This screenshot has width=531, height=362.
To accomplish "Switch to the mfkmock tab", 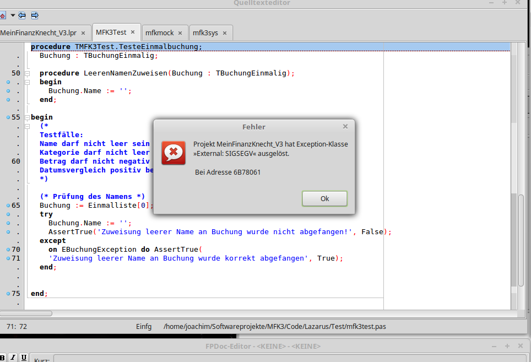I will pyautogui.click(x=160, y=33).
